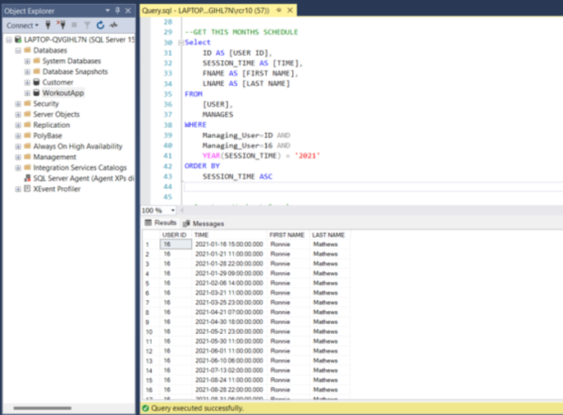The height and width of the screenshot is (415, 563).
Task: Toggle auto-hide pin on Object Explorer
Action: tap(117, 10)
